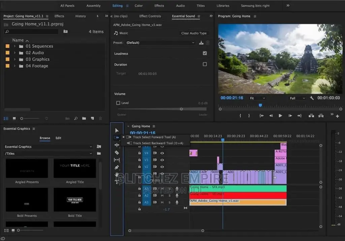
Task: Create New Bin in Project panel footer
Action: 84,118
